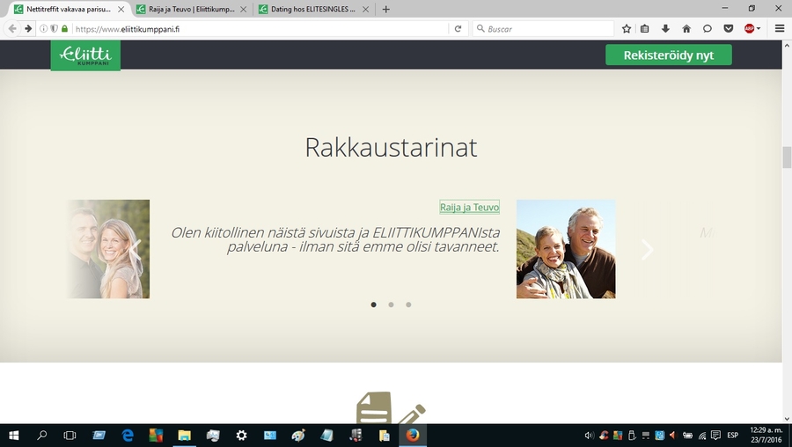Open the Action Center notifications icon

[715, 436]
